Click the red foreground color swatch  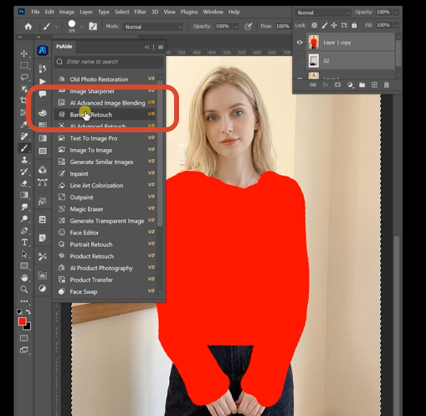[x=22, y=321]
